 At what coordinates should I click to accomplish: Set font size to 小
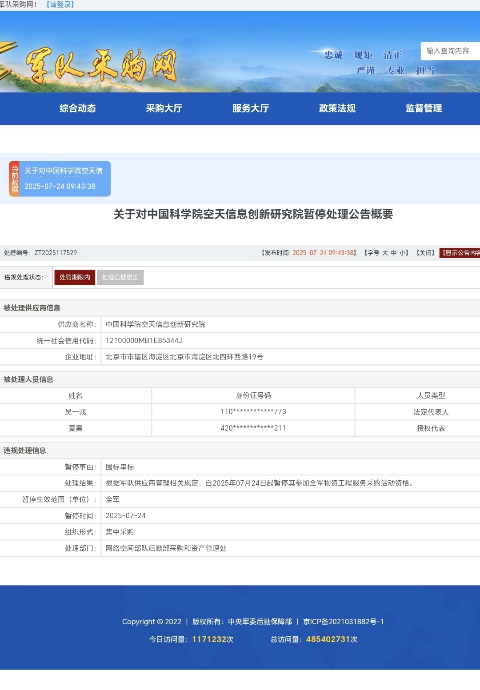point(402,253)
